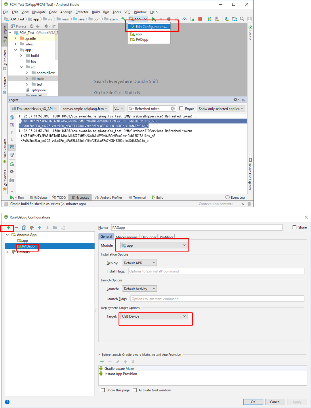This screenshot has height=408, width=311.
Task: Open the Target USB Device dropdown
Action: click(154, 316)
